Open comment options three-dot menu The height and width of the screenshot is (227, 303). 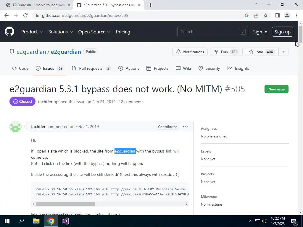(185, 127)
